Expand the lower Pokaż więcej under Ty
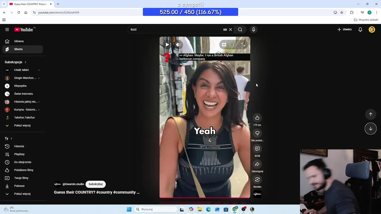This screenshot has width=381, height=214. click(x=23, y=194)
